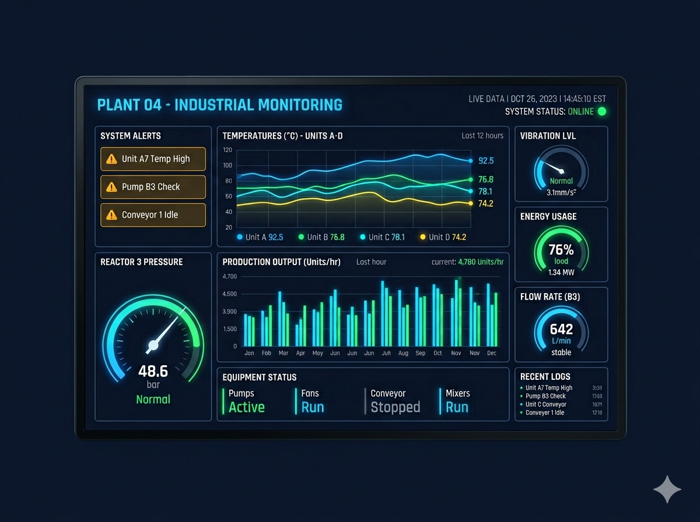
Task: Click the Pump B3 Check alert triangle icon
Action: tap(111, 186)
